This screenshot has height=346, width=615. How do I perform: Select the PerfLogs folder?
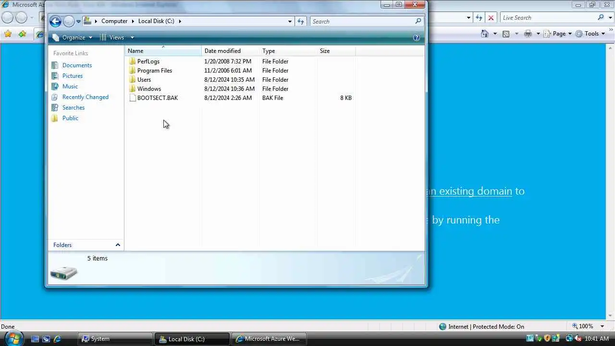[148, 62]
